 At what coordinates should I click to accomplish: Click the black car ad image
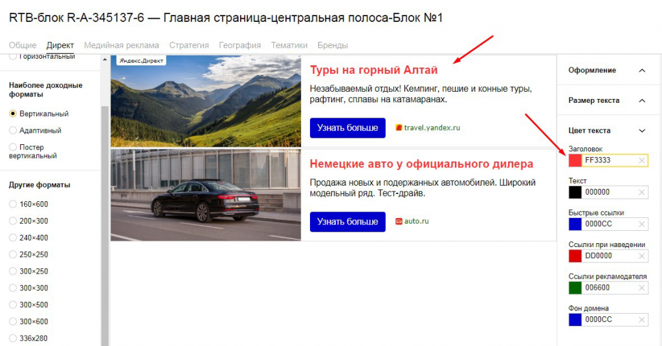[x=206, y=195]
